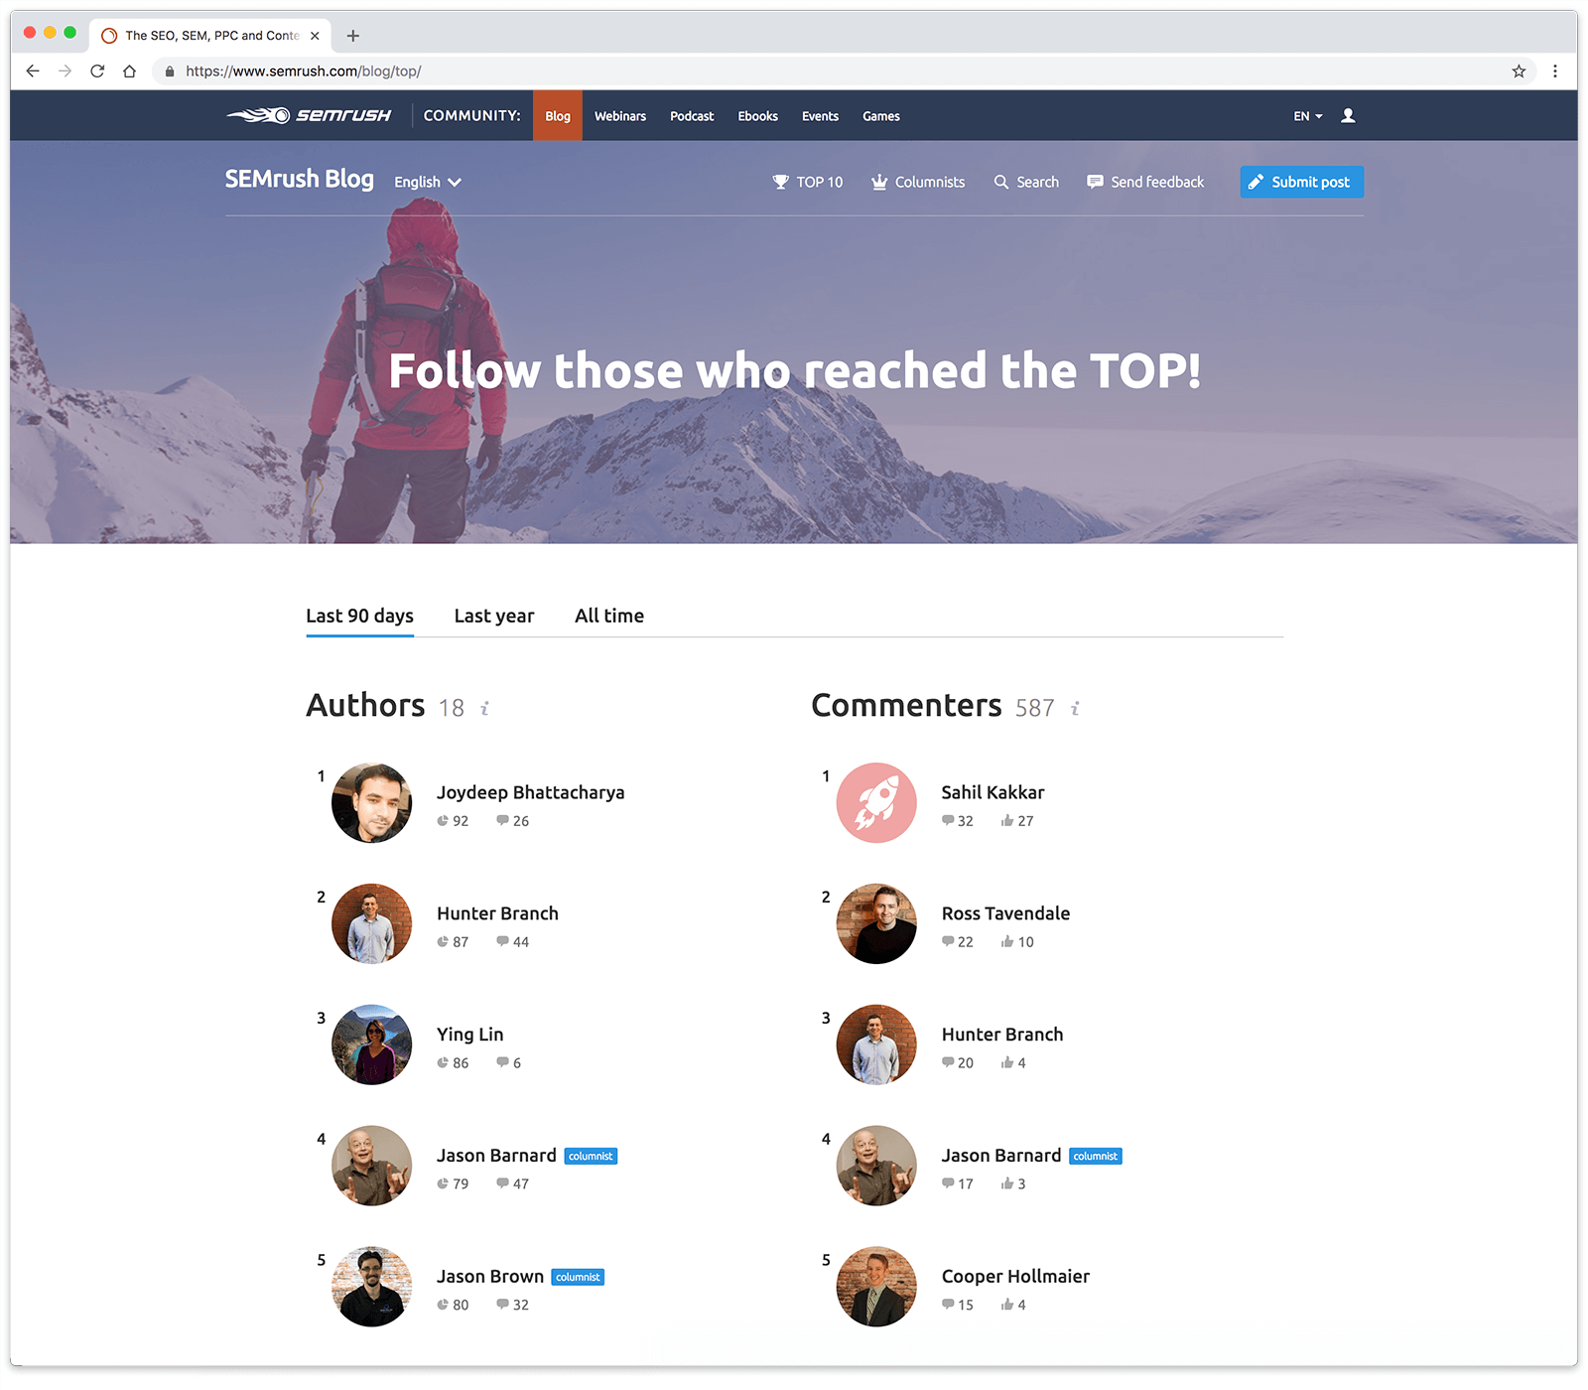Screen dimensions: 1588x1390
Task: Select the All time tab
Action: [x=609, y=616]
